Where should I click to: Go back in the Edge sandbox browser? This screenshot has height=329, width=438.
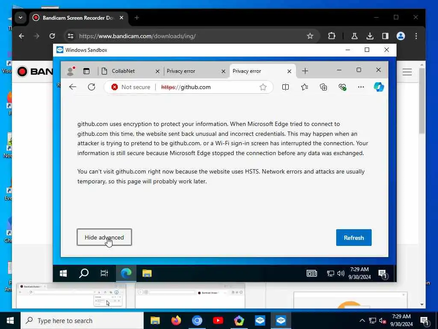pos(73,87)
